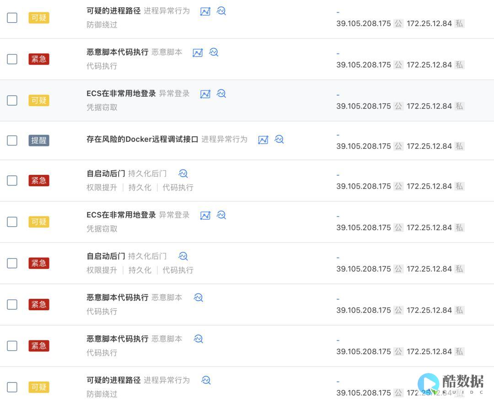The width and height of the screenshot is (494, 405).
Task: Click 进程异常行为 type beside Docker远程调试接口
Action: pos(224,139)
